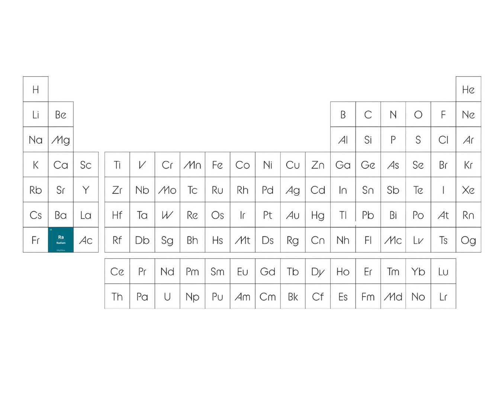The width and height of the screenshot is (502, 402).
Task: Click the Lawrencium (Lr) element cell
Action: pyautogui.click(x=443, y=297)
